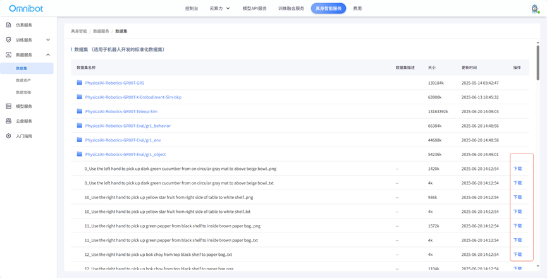Click the 12_ bok choy .txt file name
Viewport: 547px width, 278px height.
158,255
